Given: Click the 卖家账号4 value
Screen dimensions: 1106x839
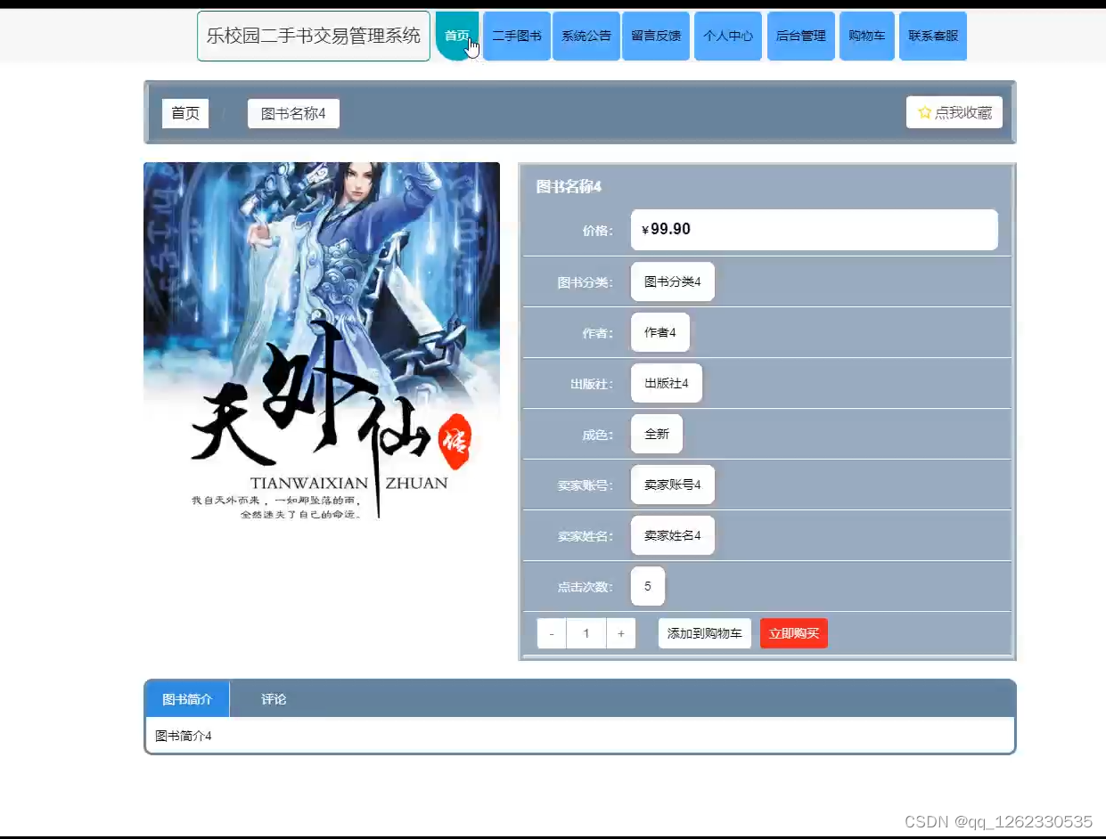Looking at the screenshot, I should pos(673,485).
